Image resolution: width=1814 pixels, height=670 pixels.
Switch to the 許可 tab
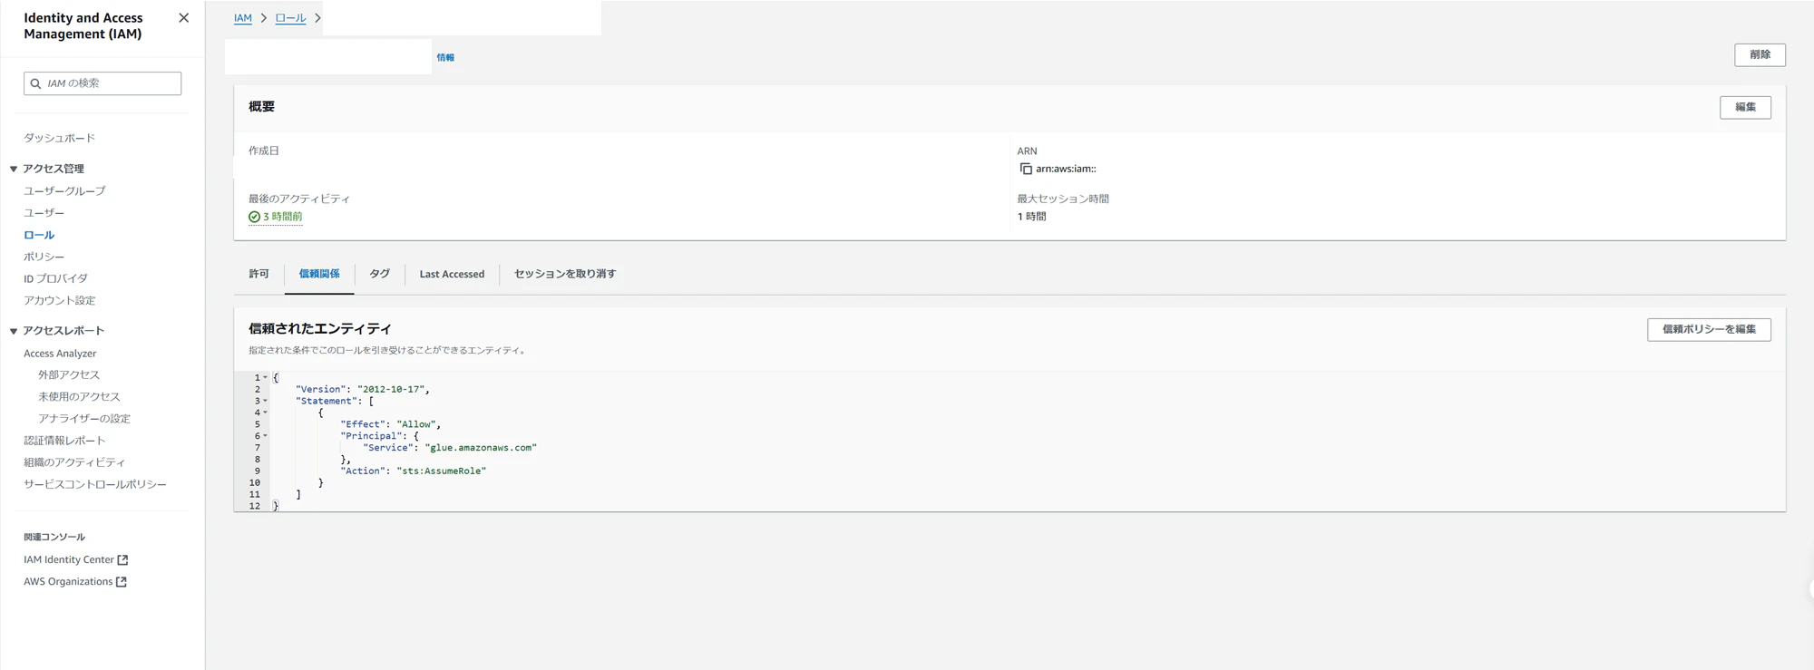click(x=259, y=274)
